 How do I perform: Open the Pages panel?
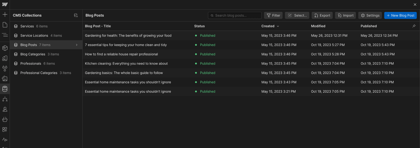click(5, 25)
